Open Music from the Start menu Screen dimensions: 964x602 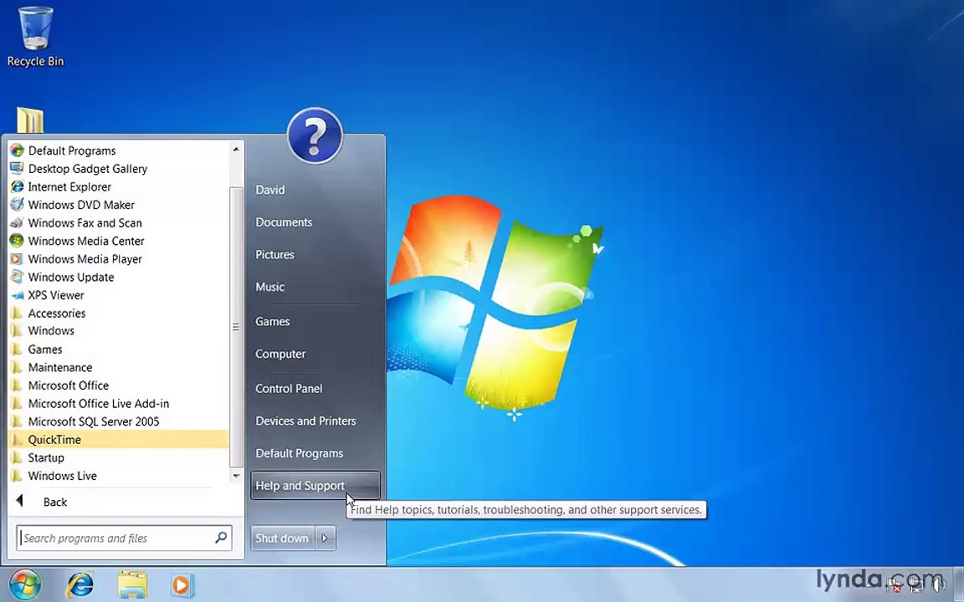pos(269,287)
